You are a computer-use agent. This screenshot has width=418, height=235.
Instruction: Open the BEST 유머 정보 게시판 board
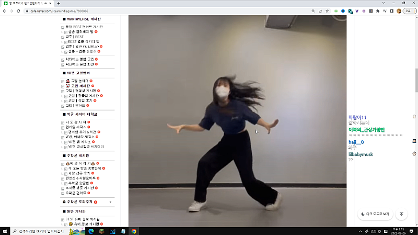click(83, 219)
